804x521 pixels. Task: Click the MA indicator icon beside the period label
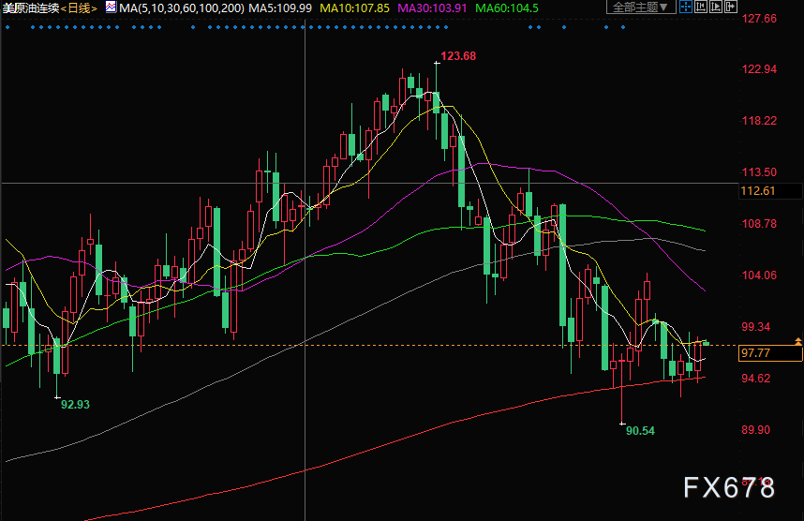point(110,7)
